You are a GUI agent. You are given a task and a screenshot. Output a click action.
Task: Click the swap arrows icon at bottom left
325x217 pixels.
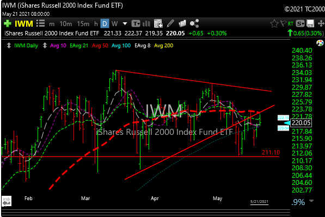tap(7, 201)
